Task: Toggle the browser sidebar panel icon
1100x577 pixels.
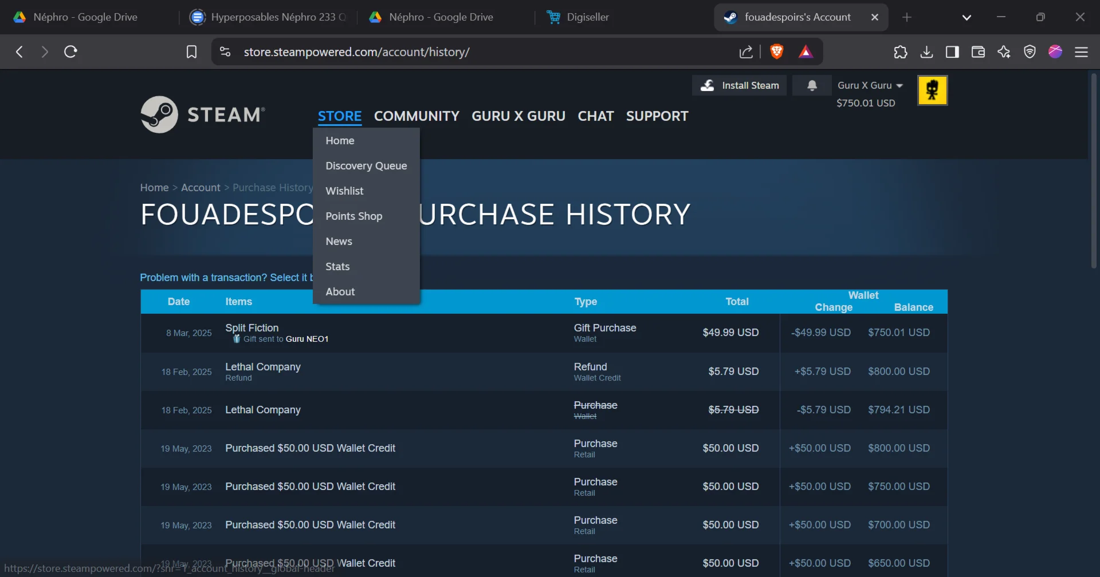Action: pos(952,52)
